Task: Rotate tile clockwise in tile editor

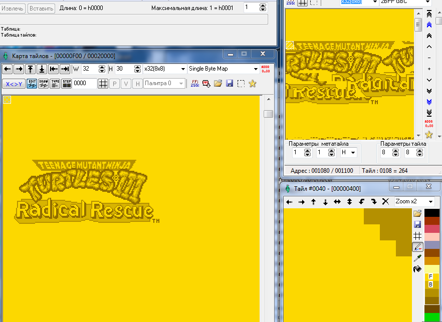Action: coord(373,202)
